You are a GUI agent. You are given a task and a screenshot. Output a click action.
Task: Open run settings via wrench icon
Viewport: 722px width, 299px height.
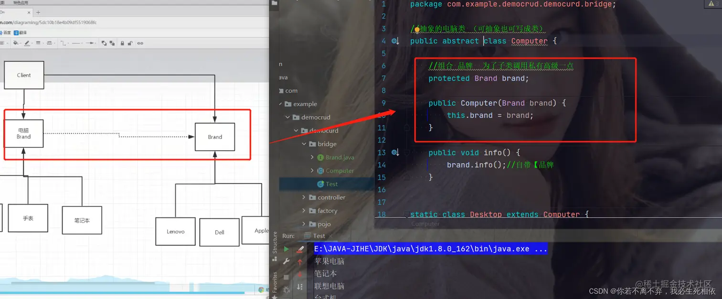(x=286, y=261)
